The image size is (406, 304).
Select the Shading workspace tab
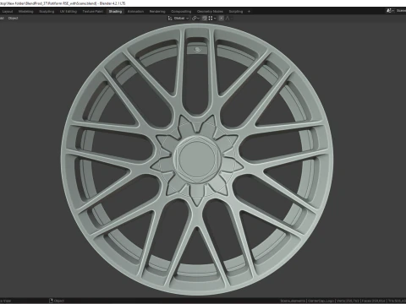coord(115,12)
